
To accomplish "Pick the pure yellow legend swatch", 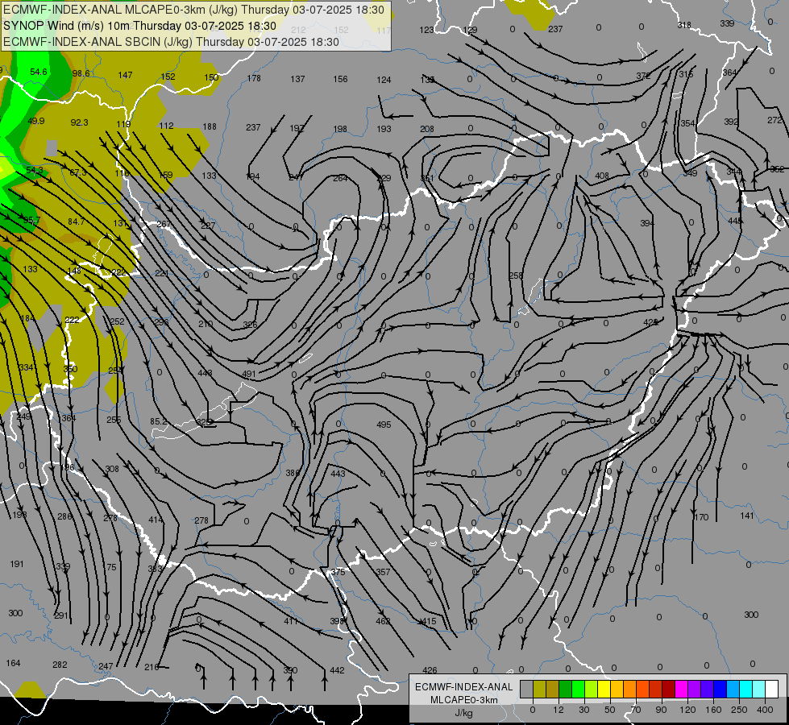I will [604, 689].
